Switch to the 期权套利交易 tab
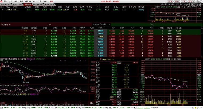The width and height of the screenshot is (203, 109). (x=50, y=4)
